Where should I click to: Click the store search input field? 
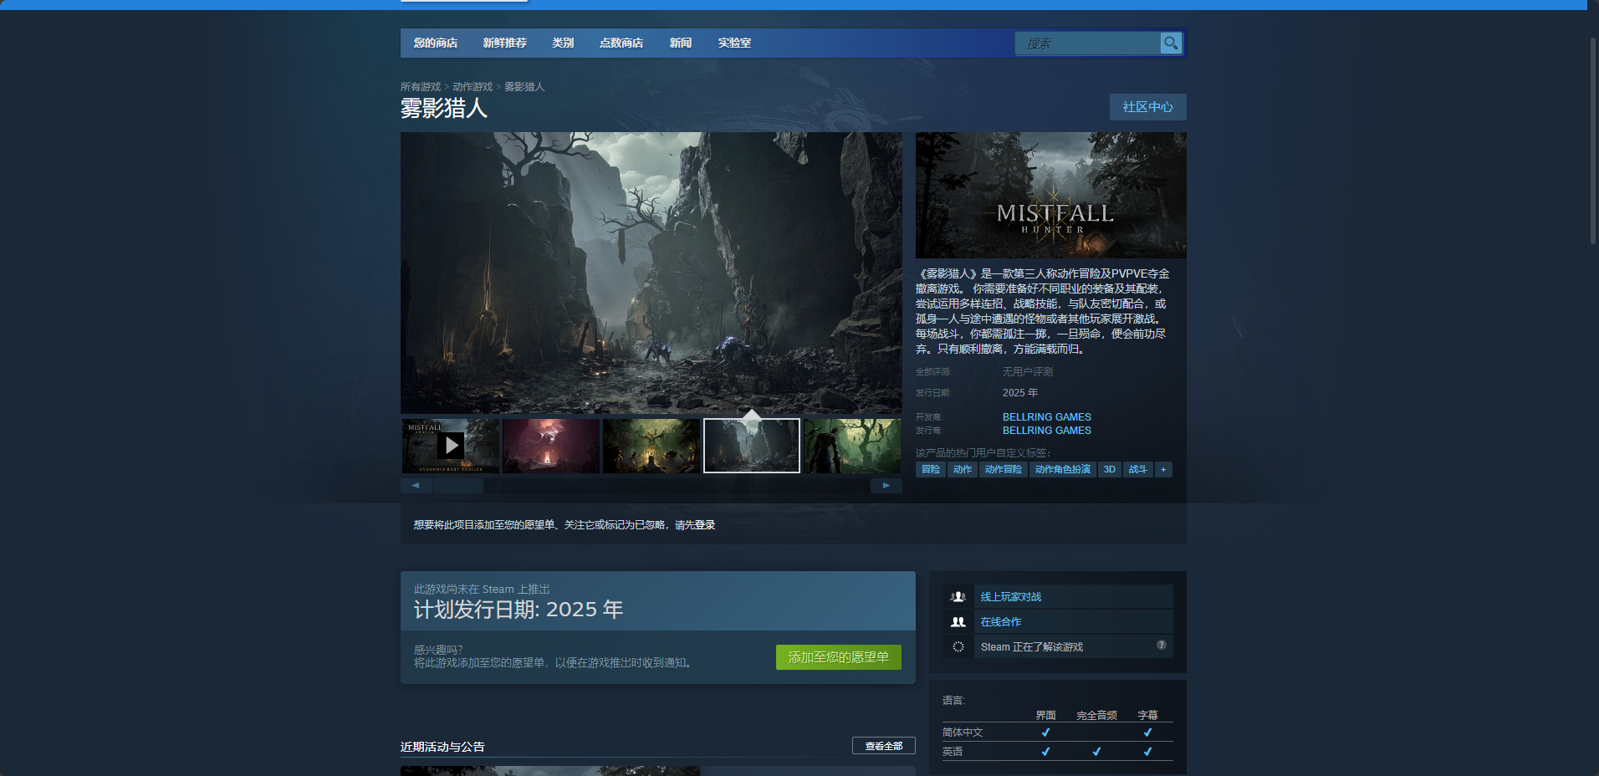pos(1087,43)
